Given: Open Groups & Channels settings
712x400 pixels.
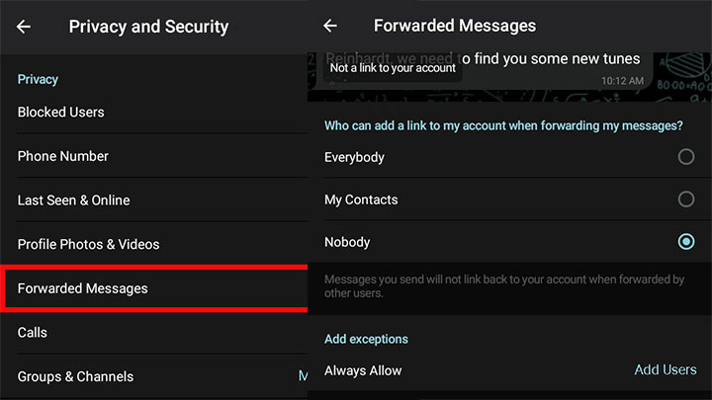Looking at the screenshot, I should [154, 376].
